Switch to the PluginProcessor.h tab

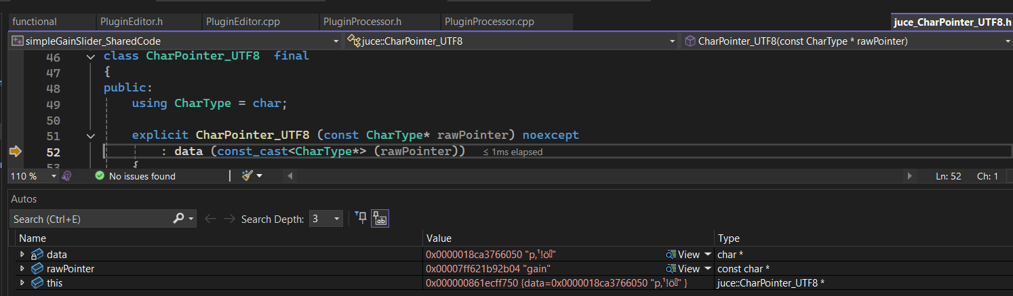pyautogui.click(x=362, y=22)
